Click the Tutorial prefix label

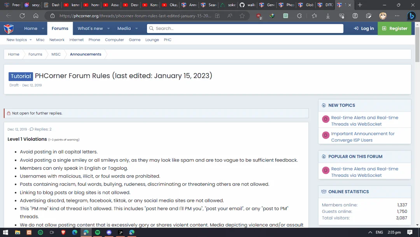pyautogui.click(x=21, y=76)
